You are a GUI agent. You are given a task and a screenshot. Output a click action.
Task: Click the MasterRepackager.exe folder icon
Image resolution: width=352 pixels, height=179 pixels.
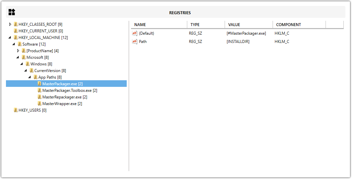pos(39,97)
